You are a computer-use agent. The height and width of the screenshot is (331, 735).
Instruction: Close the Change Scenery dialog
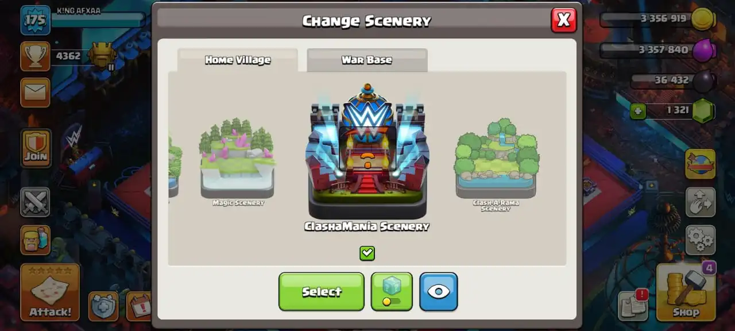[x=563, y=20]
